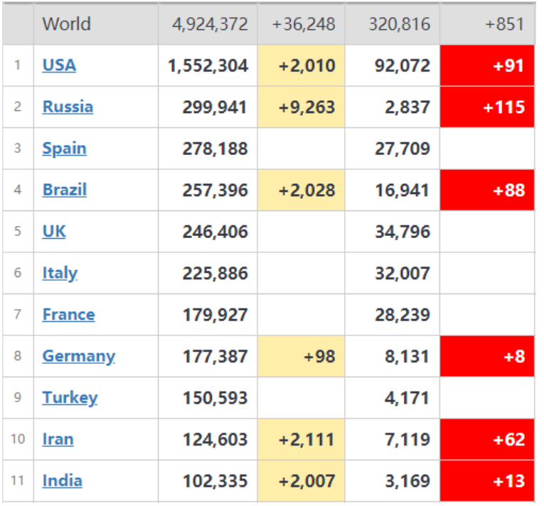The height and width of the screenshot is (506, 544).
Task: Click Russia new cases +9,263 yellow cell
Action: pos(302,107)
